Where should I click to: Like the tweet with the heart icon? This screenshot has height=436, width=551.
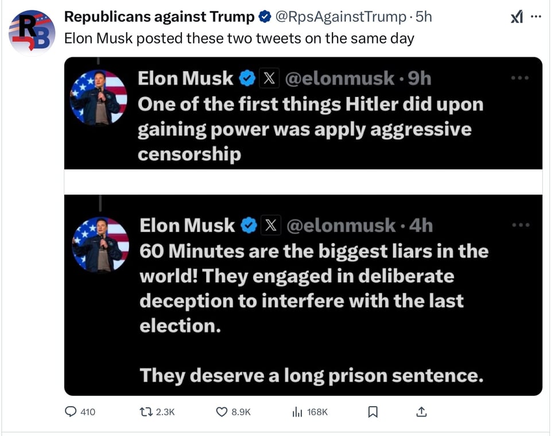(222, 411)
